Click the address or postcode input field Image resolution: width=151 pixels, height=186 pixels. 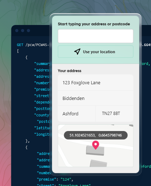[95, 36]
